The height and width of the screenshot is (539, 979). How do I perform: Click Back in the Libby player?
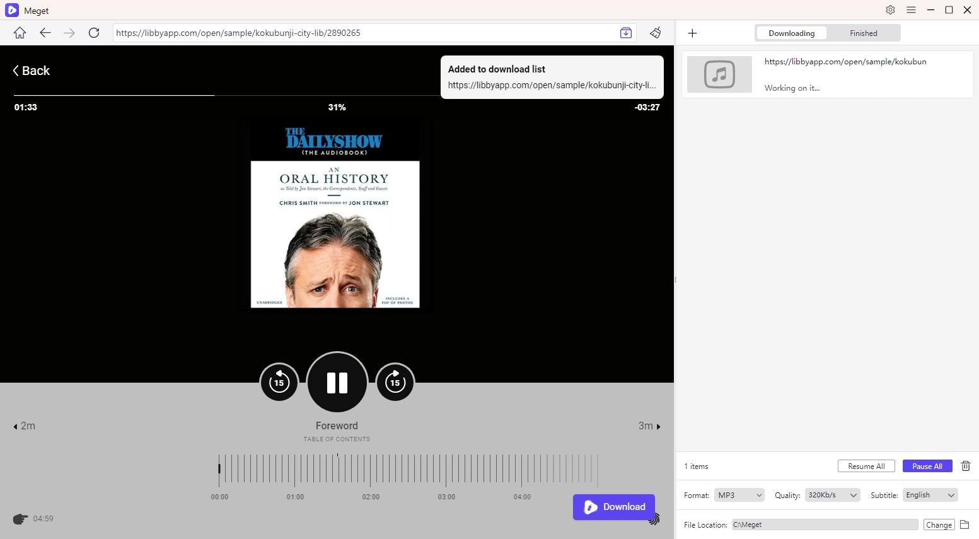coord(31,71)
